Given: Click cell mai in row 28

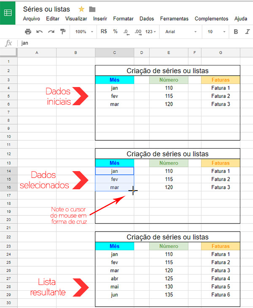Looking at the screenshot, I should [x=114, y=286].
